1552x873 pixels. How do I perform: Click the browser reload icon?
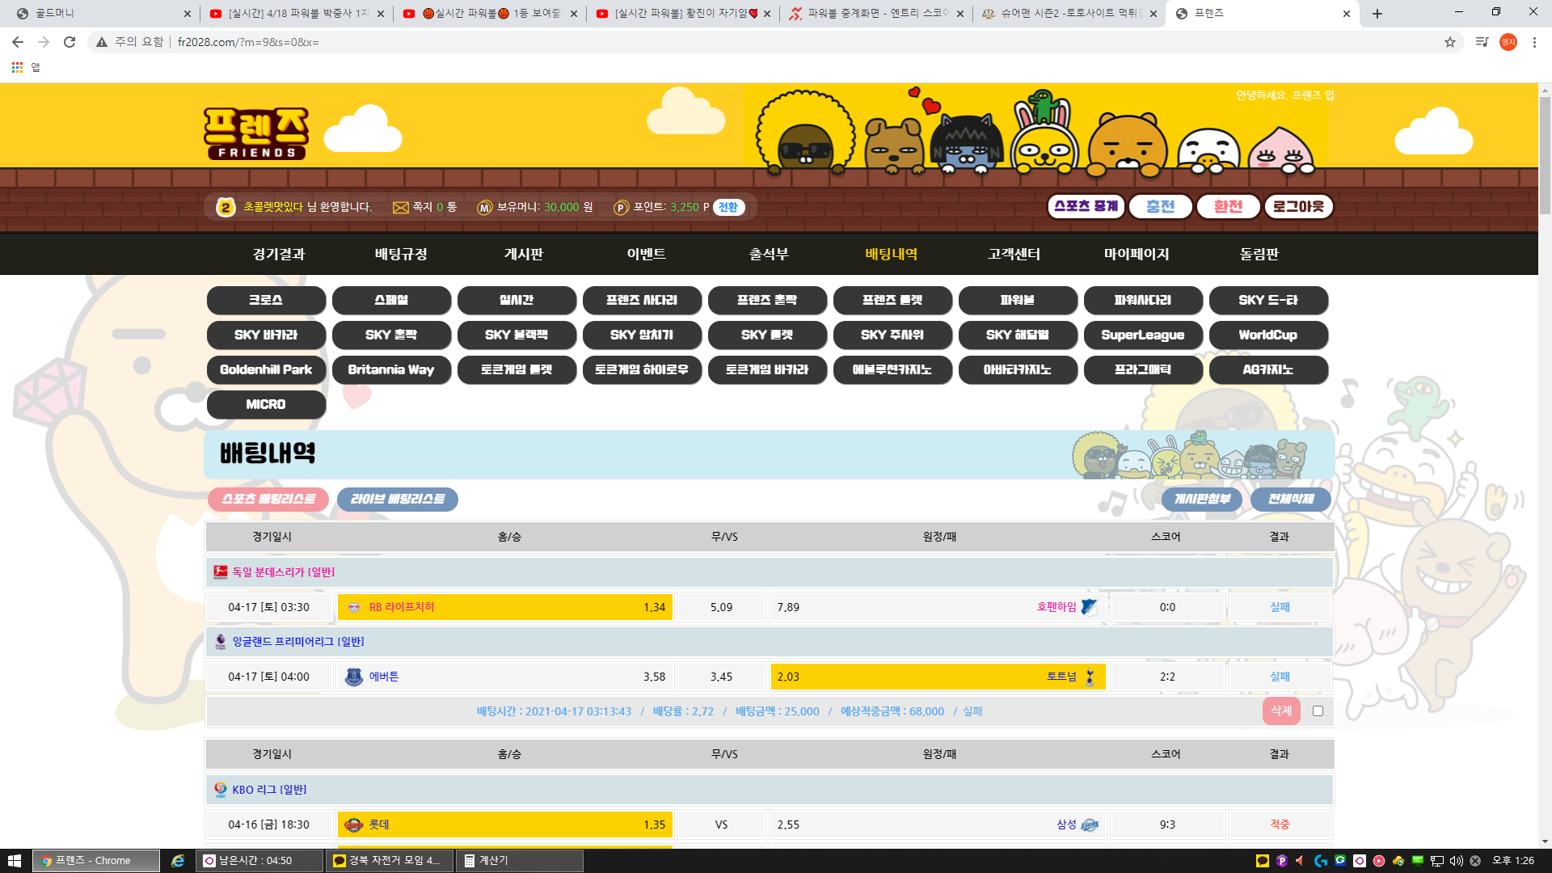(70, 42)
